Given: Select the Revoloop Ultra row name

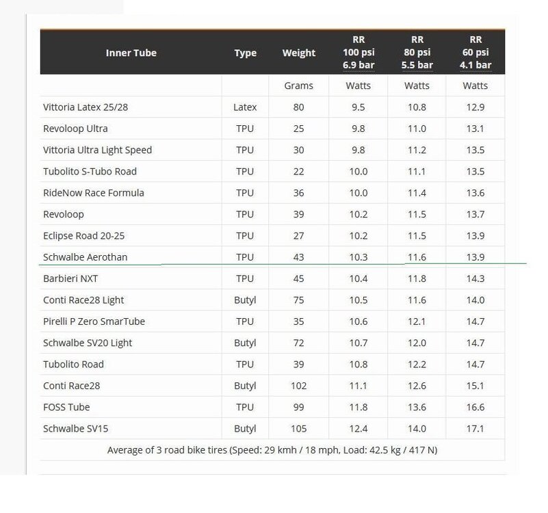Looking at the screenshot, I should 75,129.
